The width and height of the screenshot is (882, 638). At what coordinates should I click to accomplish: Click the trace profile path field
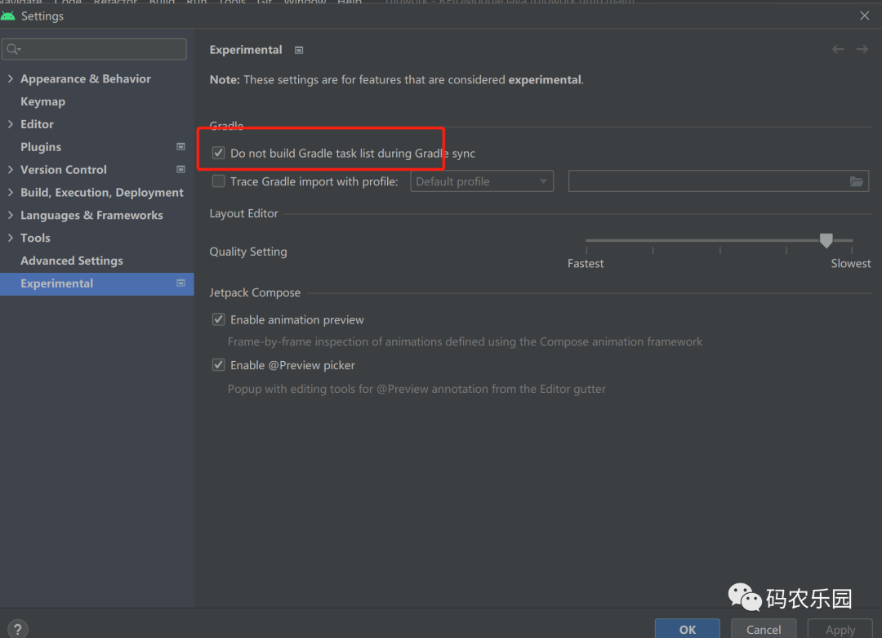pos(719,181)
